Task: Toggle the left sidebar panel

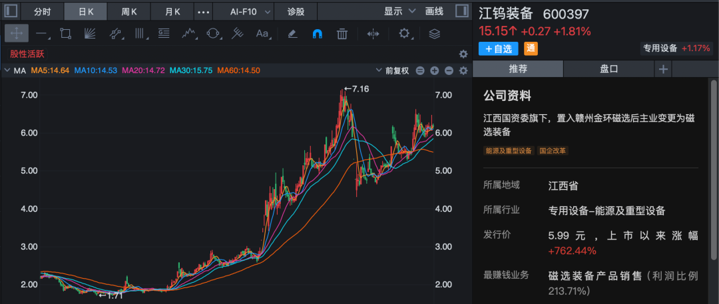Action: [10, 11]
